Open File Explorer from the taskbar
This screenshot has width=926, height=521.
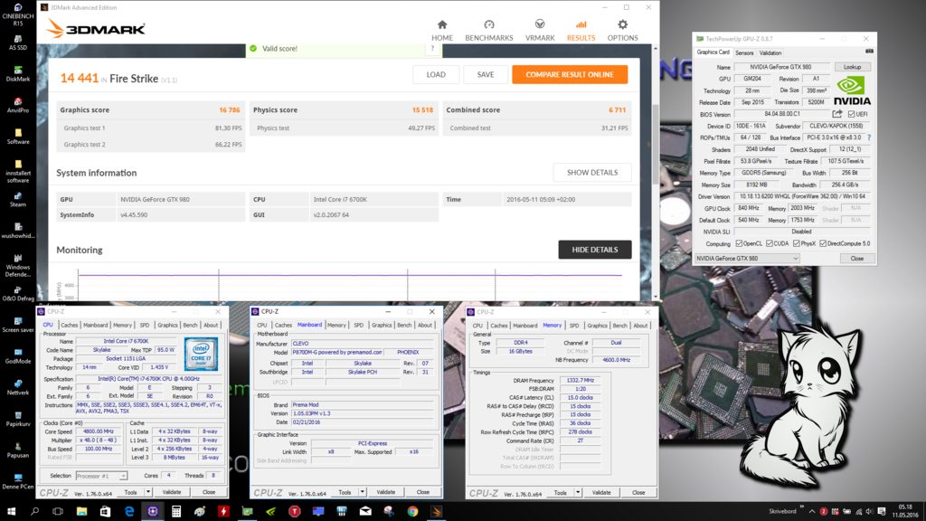tap(81, 511)
